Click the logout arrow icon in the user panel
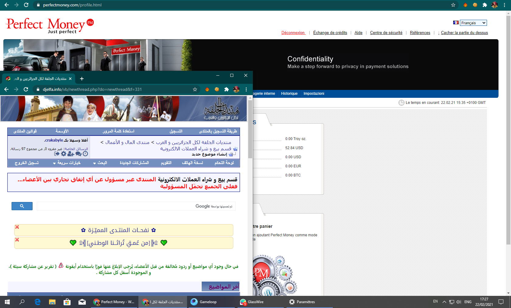The image size is (511, 308). coord(57,154)
